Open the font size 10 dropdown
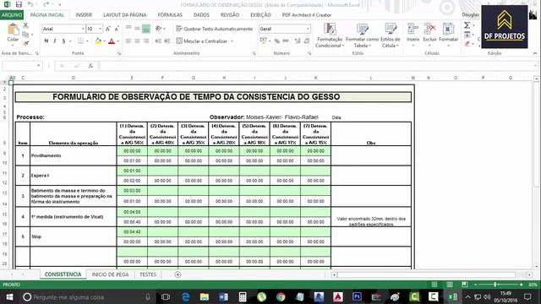The height and width of the screenshot is (304, 541). coord(100,29)
